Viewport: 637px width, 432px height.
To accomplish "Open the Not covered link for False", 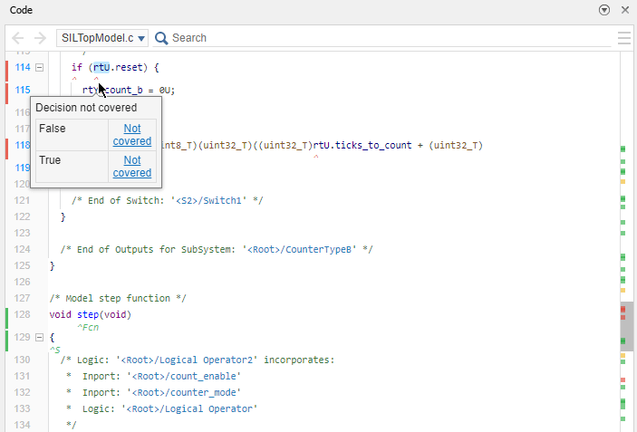I will tap(131, 135).
